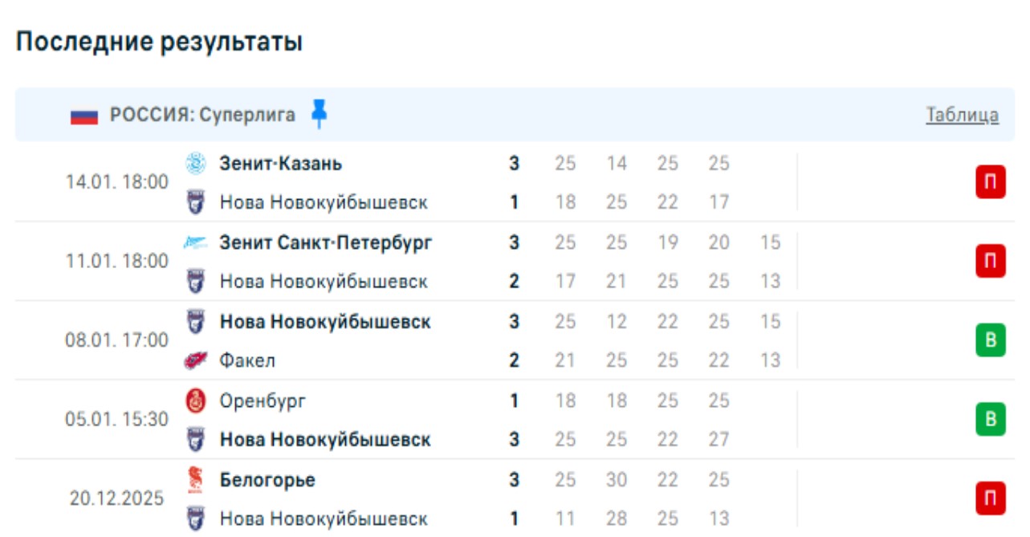
Task: Click the blue pin icon beside Суперлига
Action: pyautogui.click(x=320, y=115)
